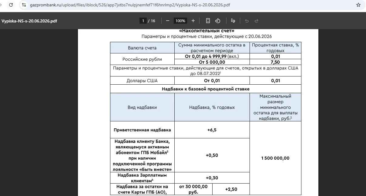Rotate the PDF counterclockwise

point(218,21)
